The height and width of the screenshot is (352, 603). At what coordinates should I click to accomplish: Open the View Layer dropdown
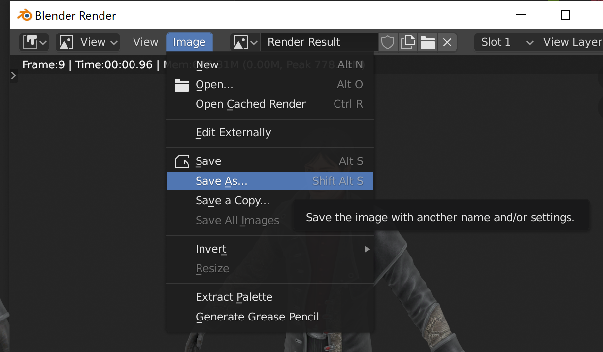(x=570, y=42)
